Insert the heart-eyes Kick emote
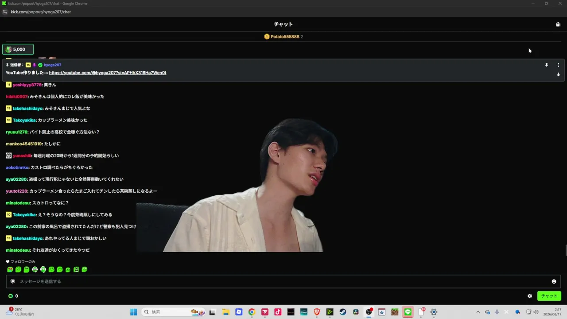This screenshot has width=567, height=319. tap(10, 269)
